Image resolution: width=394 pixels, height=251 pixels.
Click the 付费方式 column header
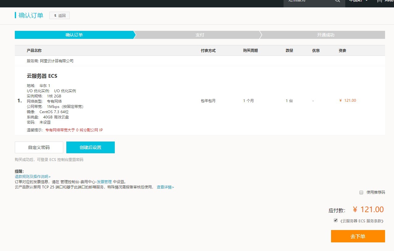(x=208, y=51)
